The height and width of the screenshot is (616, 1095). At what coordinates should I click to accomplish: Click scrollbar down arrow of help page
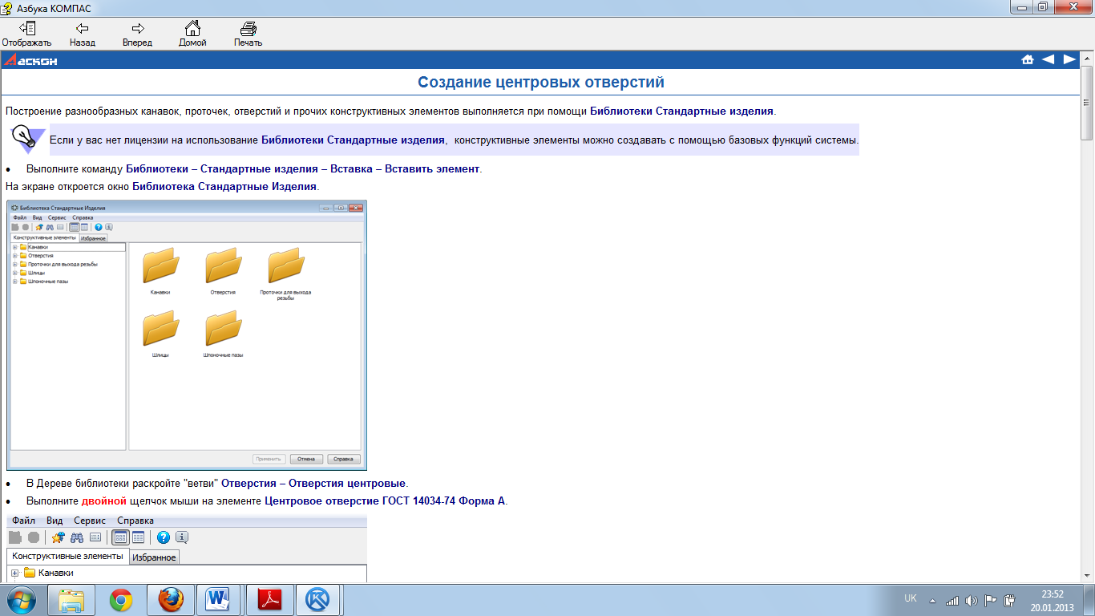click(1088, 576)
